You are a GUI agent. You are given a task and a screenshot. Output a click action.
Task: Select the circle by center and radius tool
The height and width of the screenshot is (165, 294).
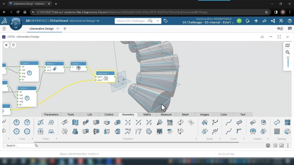17,122
